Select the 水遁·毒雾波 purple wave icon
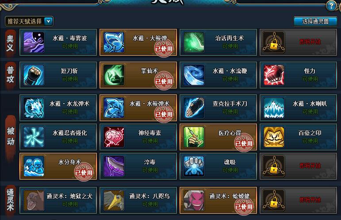341x220 pixels. click(34, 42)
